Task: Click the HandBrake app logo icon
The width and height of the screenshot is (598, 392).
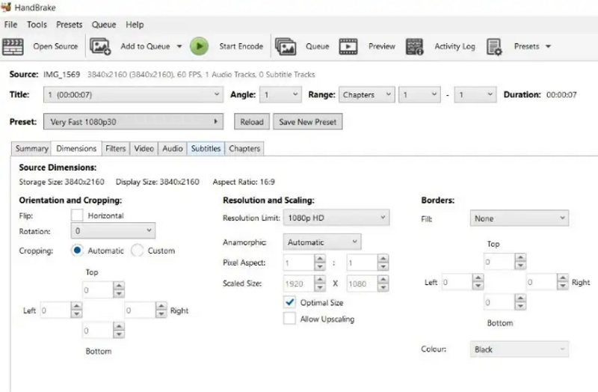Action: (6, 7)
